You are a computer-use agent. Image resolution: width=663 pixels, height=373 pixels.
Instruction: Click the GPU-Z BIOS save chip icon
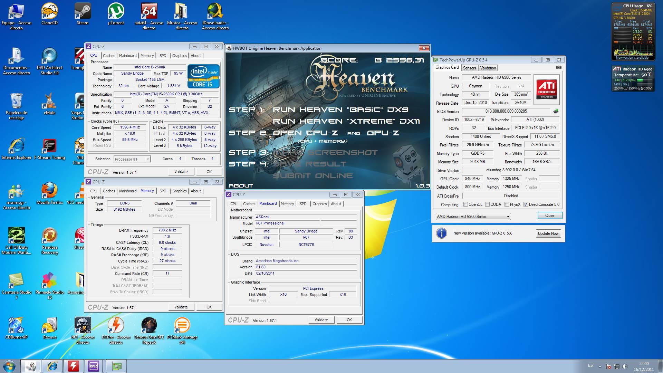click(556, 111)
